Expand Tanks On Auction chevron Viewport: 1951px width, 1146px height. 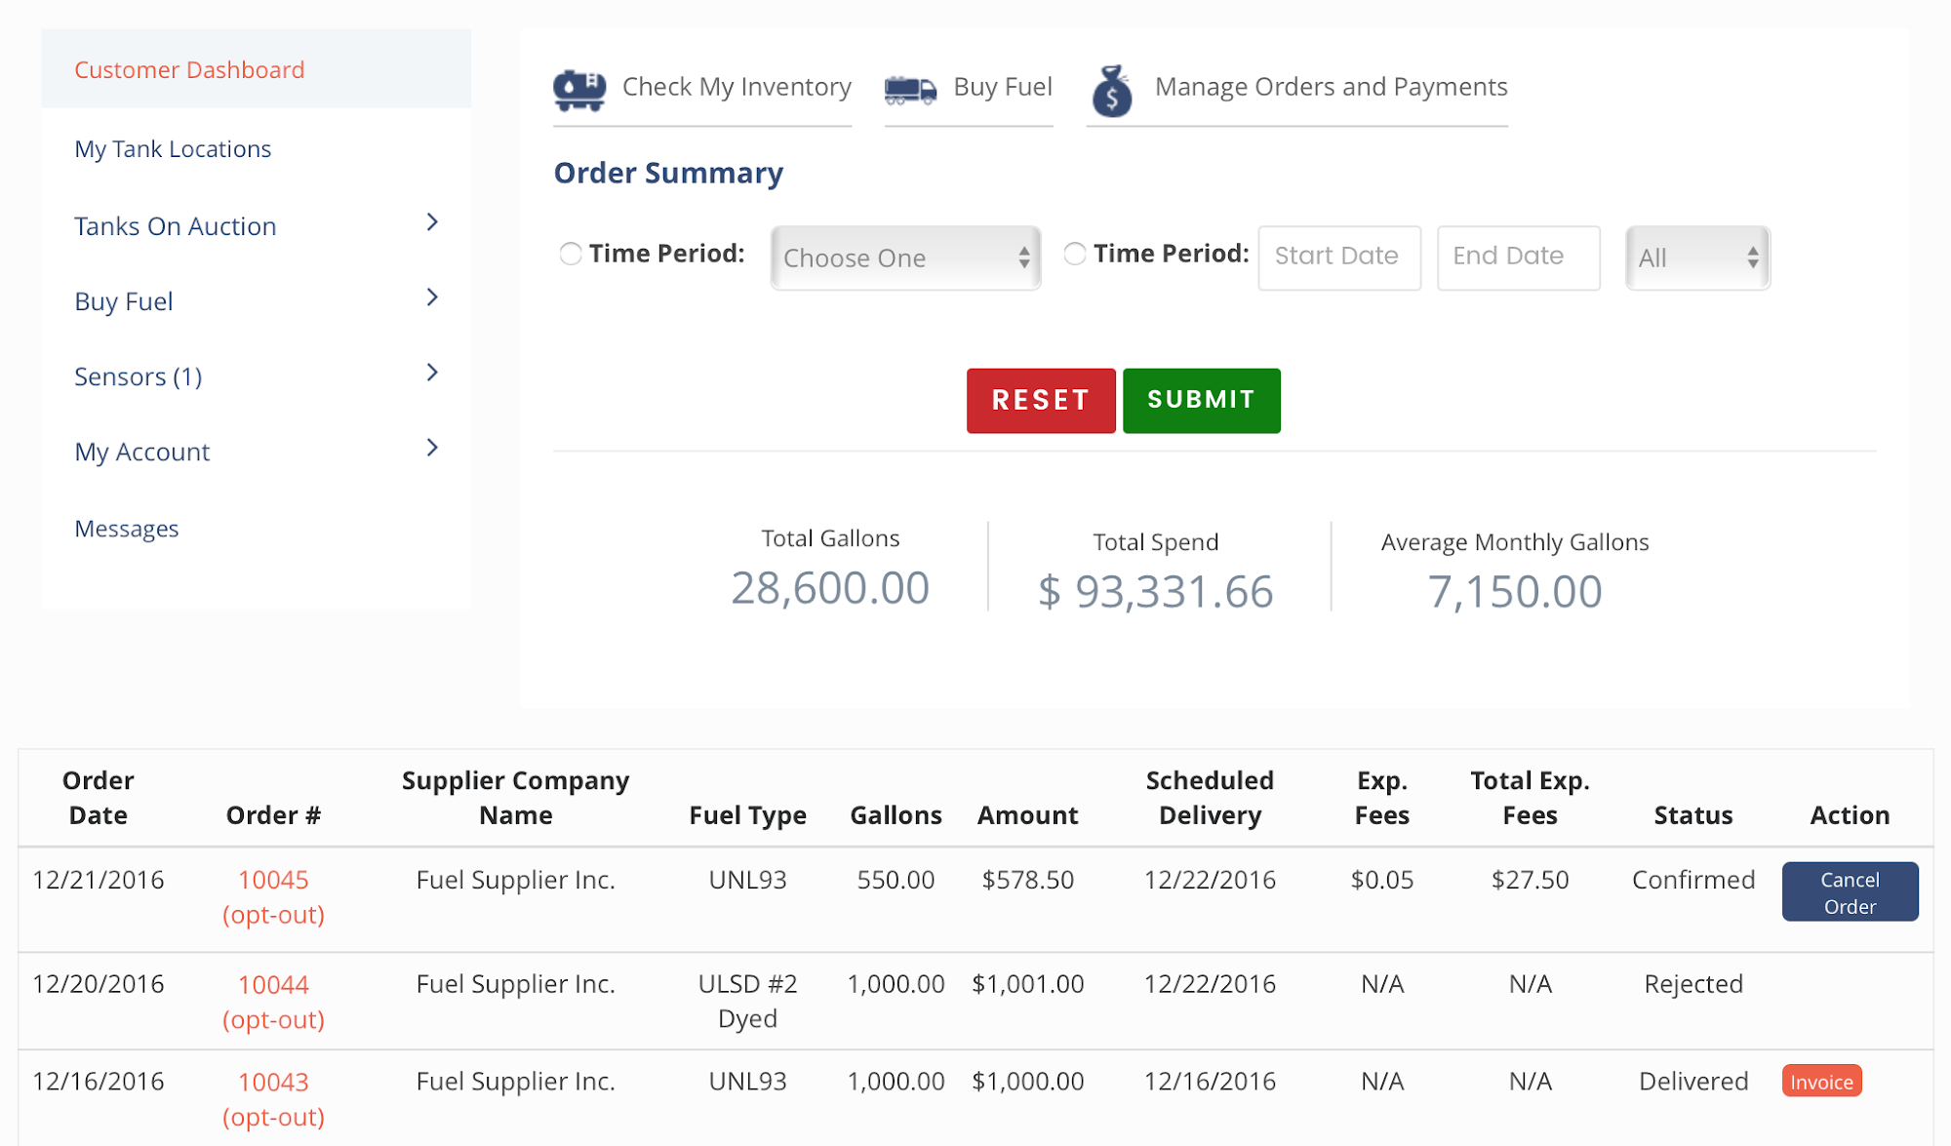pyautogui.click(x=432, y=222)
